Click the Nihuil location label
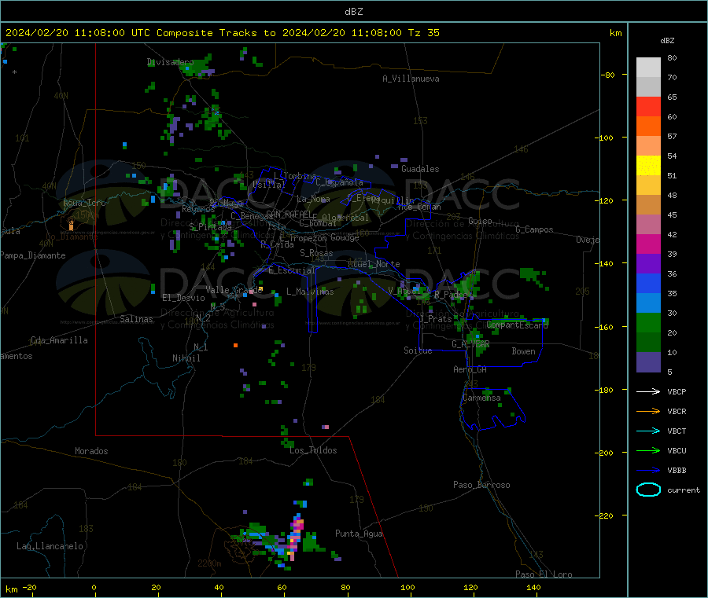 pos(186,358)
